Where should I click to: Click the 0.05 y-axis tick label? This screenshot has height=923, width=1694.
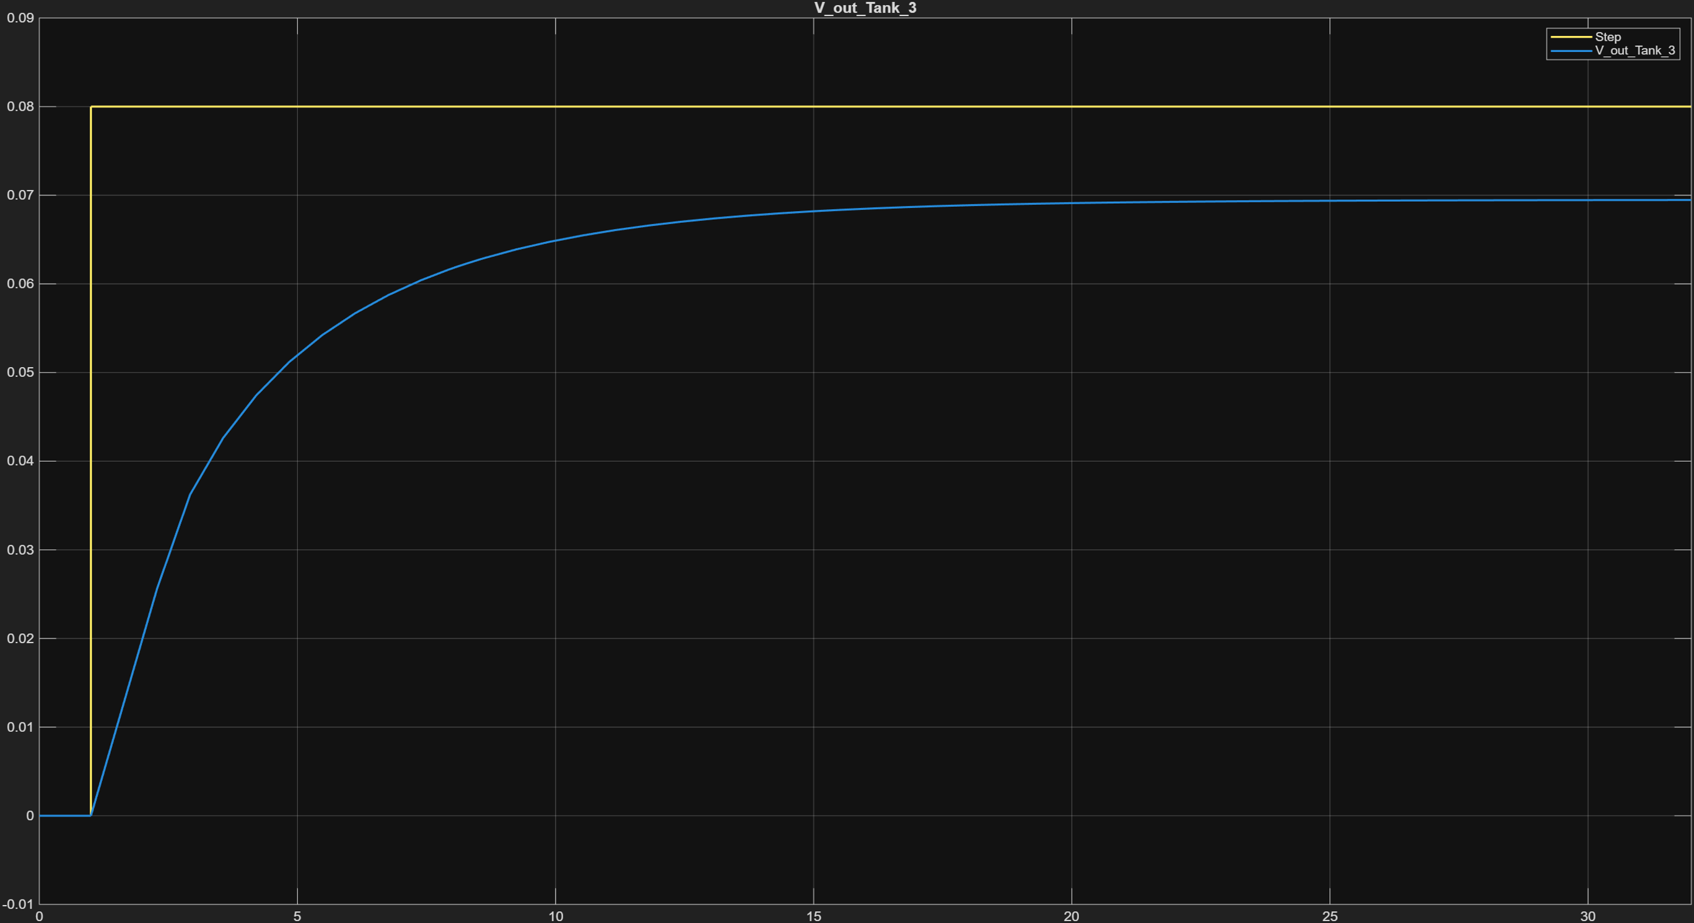[x=20, y=372]
